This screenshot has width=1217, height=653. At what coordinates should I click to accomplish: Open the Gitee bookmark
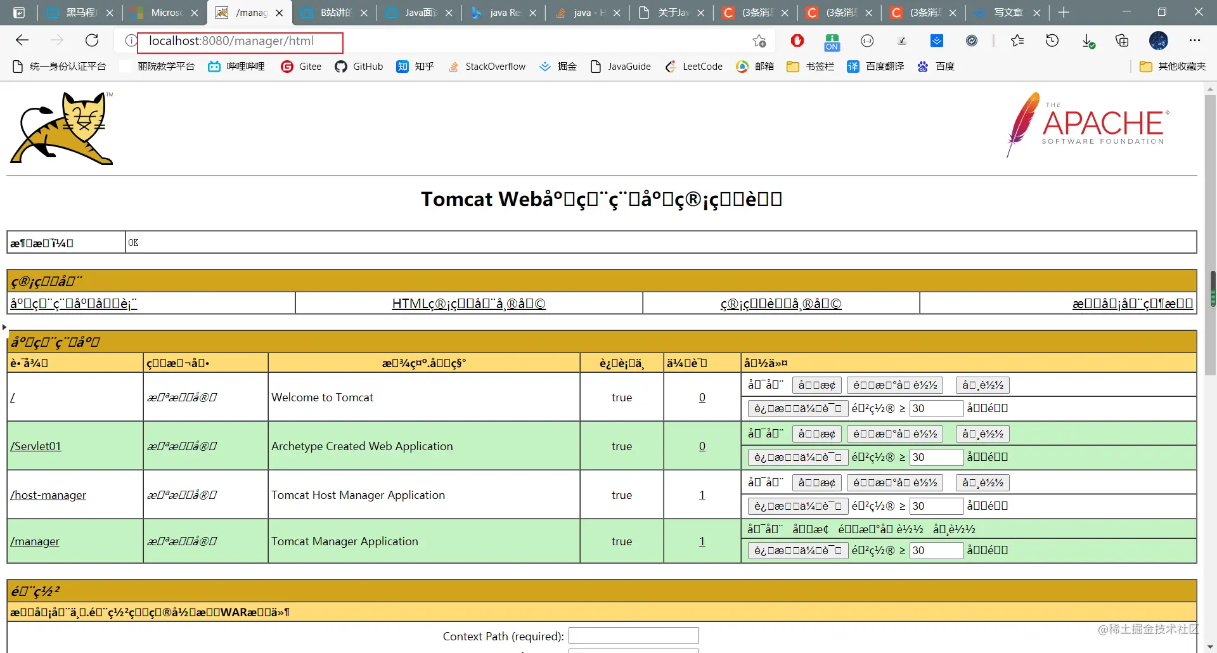(301, 67)
